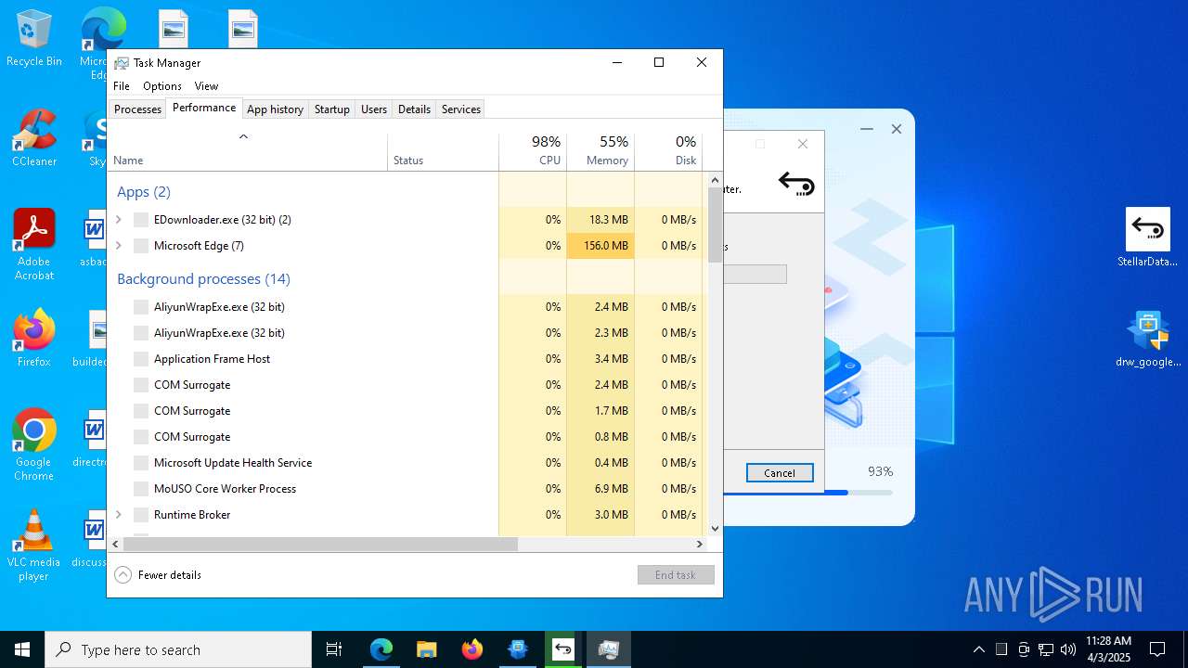The height and width of the screenshot is (668, 1188).
Task: Collapse Task Manager with Fewer details
Action: point(158,575)
